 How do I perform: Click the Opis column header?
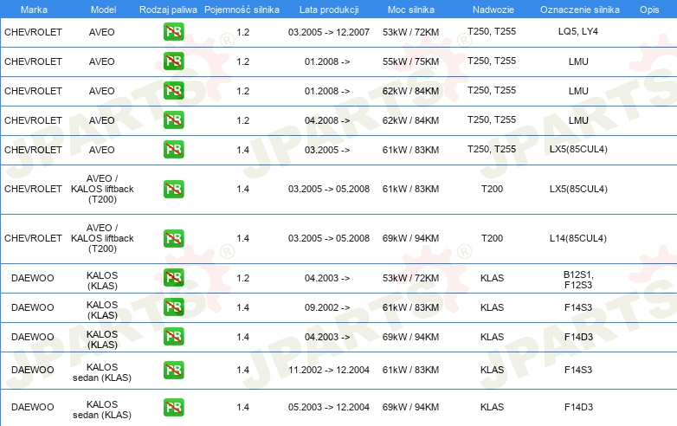[x=648, y=9]
